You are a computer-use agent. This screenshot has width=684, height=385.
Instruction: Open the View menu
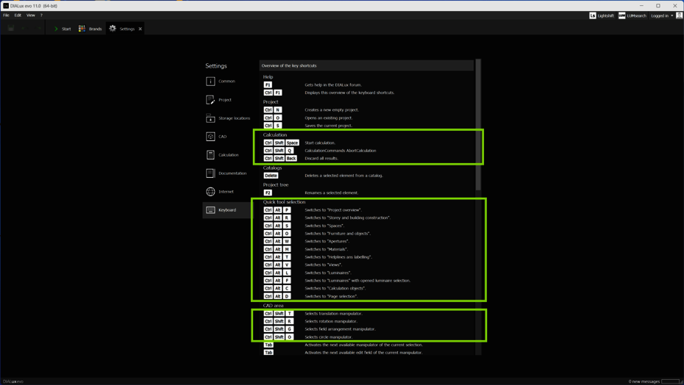point(31,15)
